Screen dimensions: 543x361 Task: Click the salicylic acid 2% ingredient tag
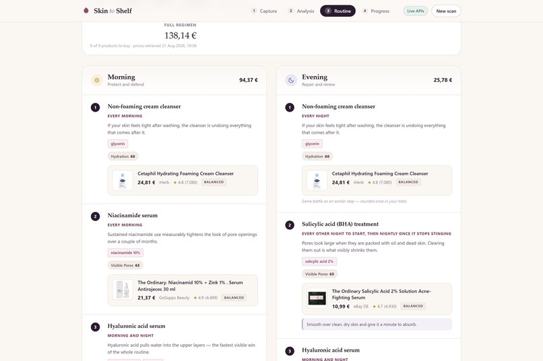click(319, 262)
